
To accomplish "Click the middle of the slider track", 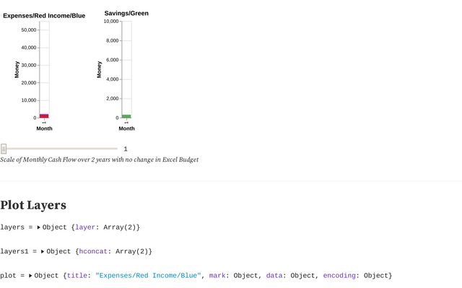I will tap(59, 149).
